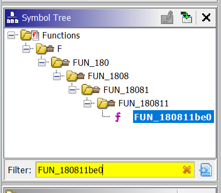Select the FUN_180811 tree row

click(143, 103)
